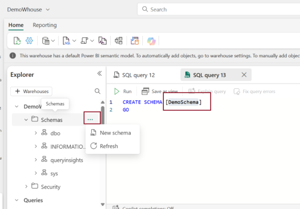Run the current SQL query
Image resolution: width=300 pixels, height=209 pixels.
(x=123, y=91)
